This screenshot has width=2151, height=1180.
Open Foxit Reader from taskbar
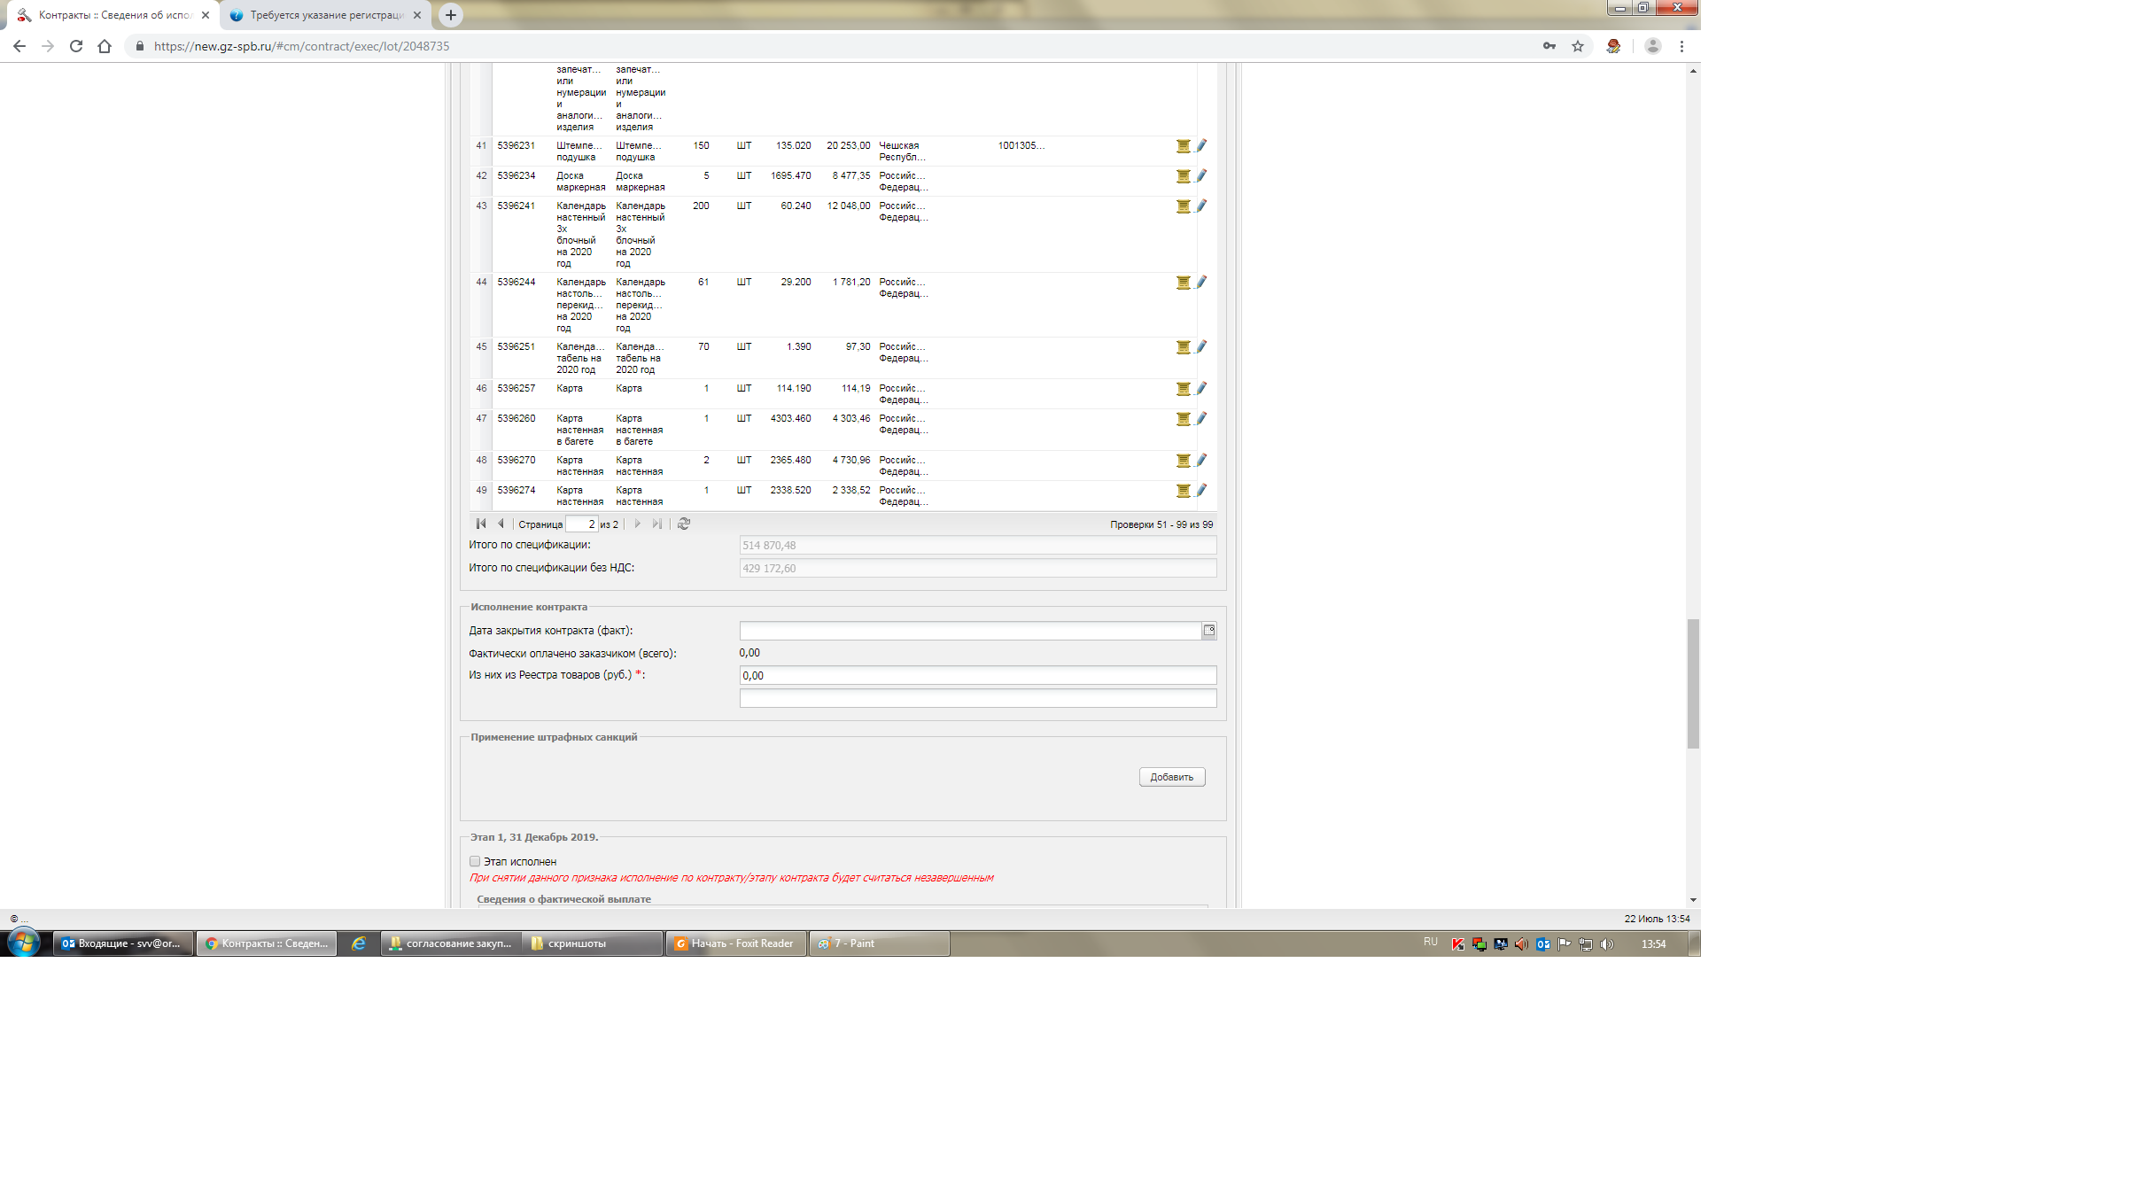tap(735, 943)
